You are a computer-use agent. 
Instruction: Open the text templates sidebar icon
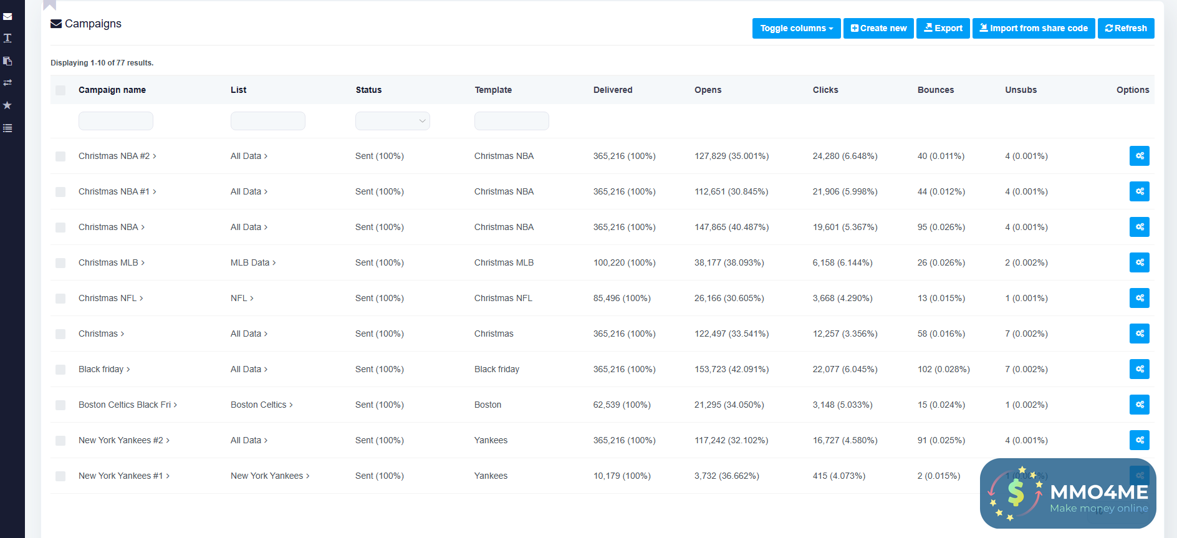[x=7, y=39]
